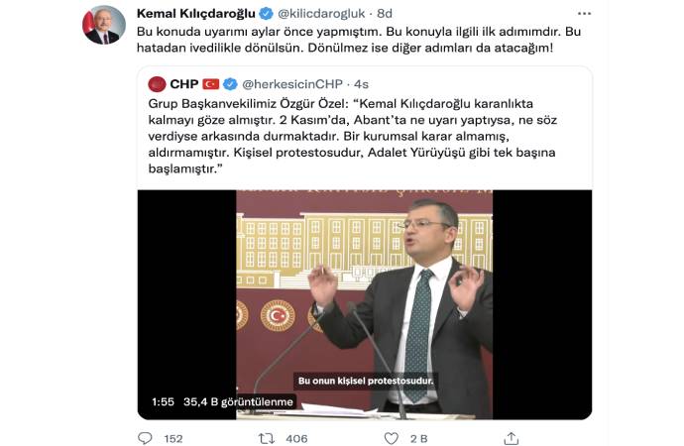684x446 pixels.
Task: Click the 1:55 video duration label
Action: (163, 401)
